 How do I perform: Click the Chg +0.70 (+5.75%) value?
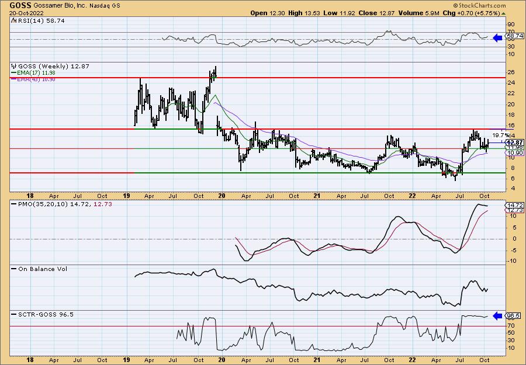tap(472, 13)
